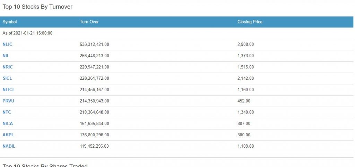Click Top 10 Stocks By Shares Traded heading
This screenshot has height=167, width=355.
tap(45, 165)
